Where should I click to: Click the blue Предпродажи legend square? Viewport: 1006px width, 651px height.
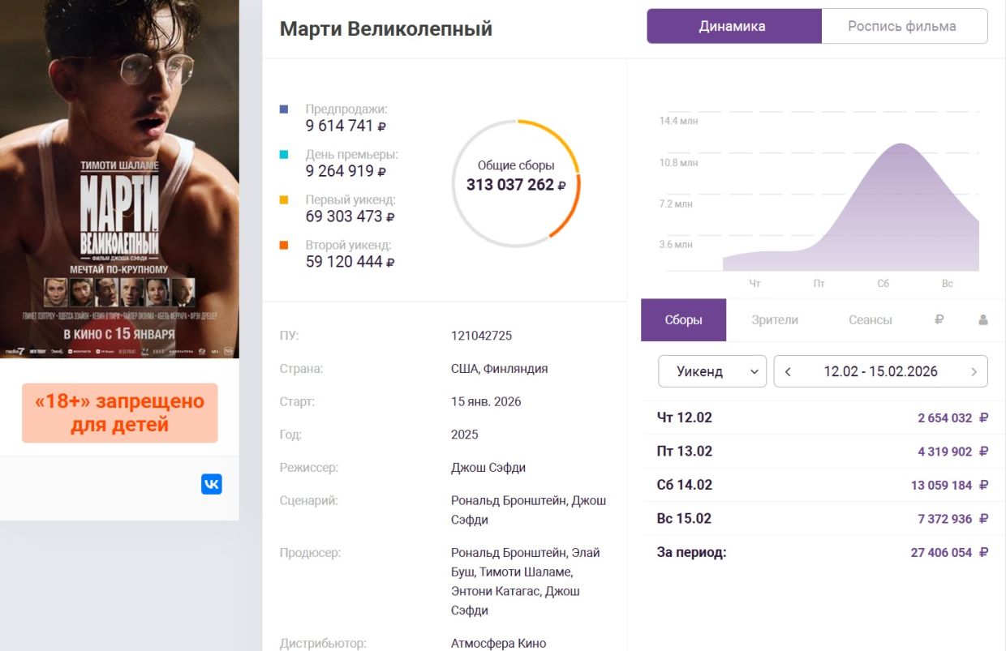283,109
